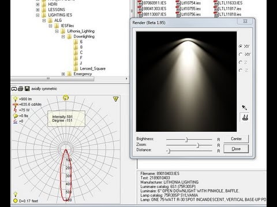The image size is (277, 207).
Task: Expand the Emergency folder node
Action: click(x=63, y=74)
